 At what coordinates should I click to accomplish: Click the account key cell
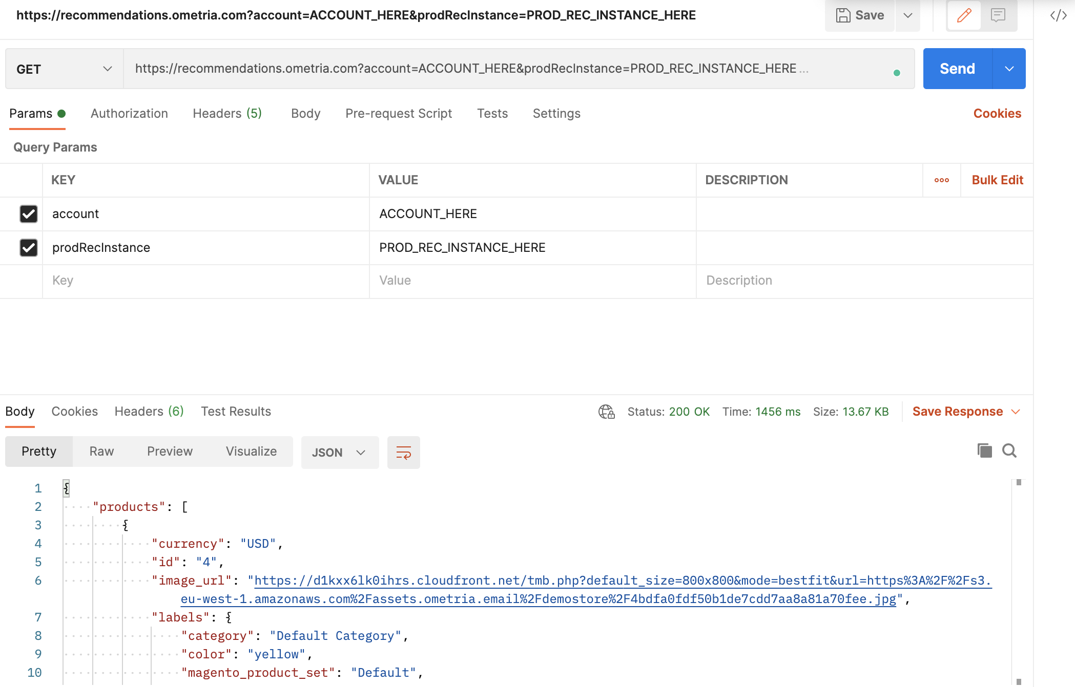click(x=206, y=214)
